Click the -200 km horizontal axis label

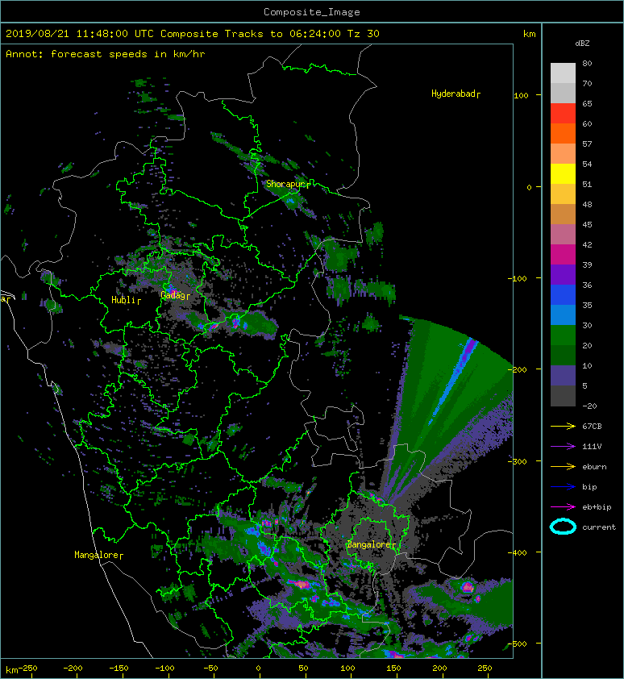[73, 669]
